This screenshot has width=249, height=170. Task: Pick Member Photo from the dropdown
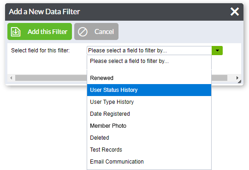[x=149, y=126]
